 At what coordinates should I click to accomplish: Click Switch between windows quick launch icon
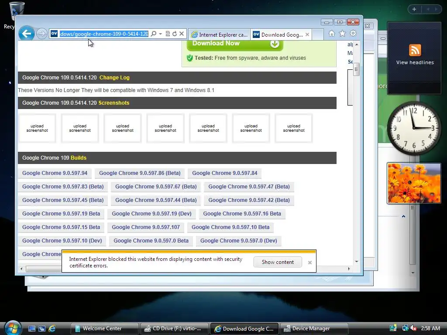[42, 329]
